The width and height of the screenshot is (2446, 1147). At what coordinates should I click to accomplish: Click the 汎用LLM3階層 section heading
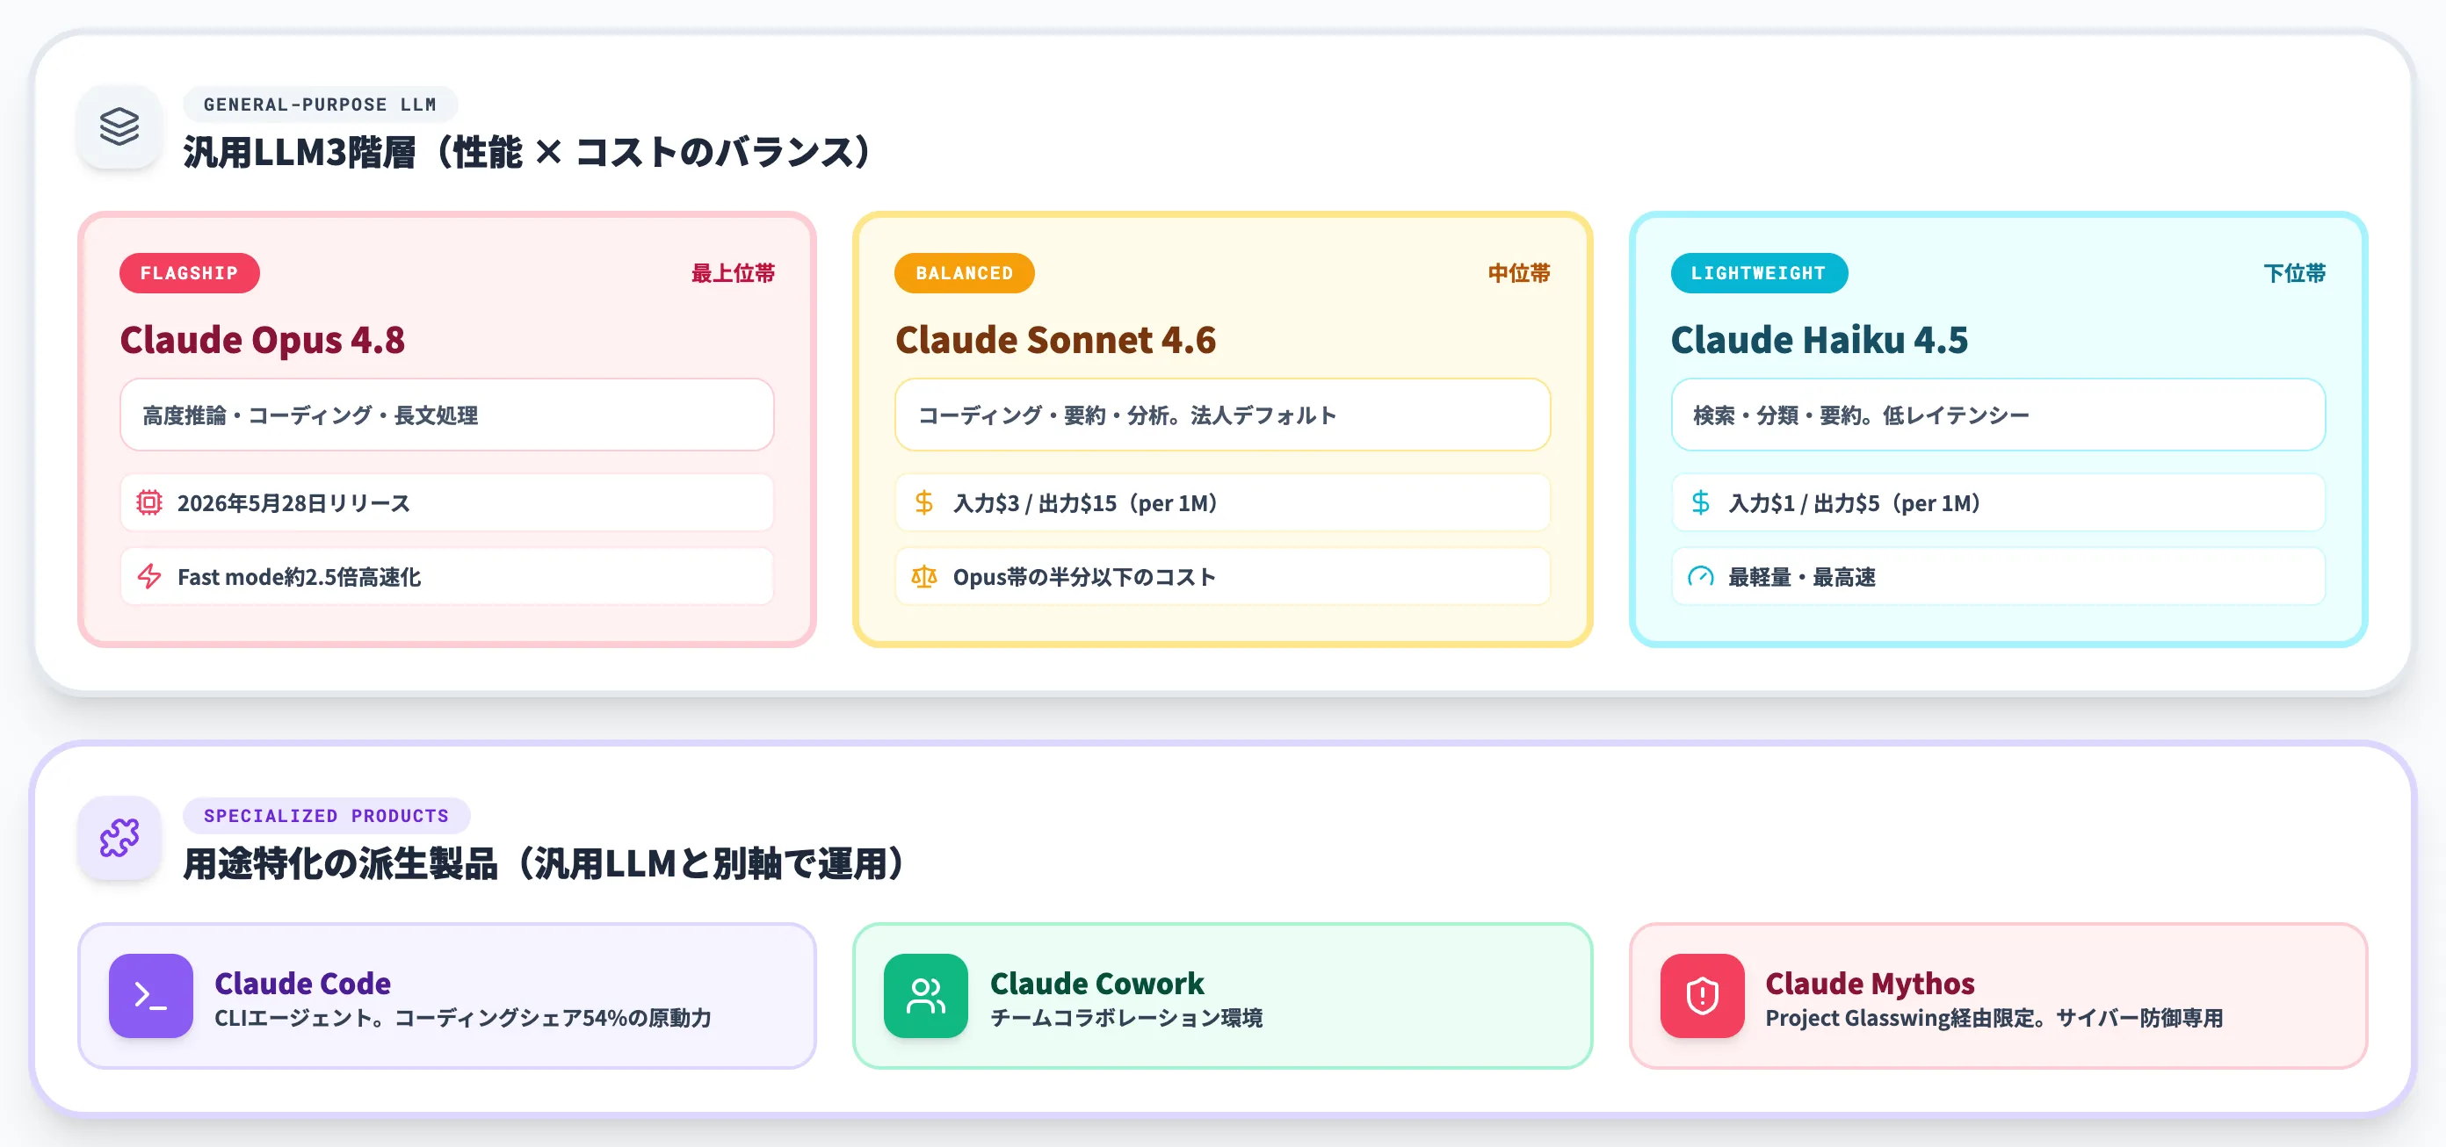528,152
